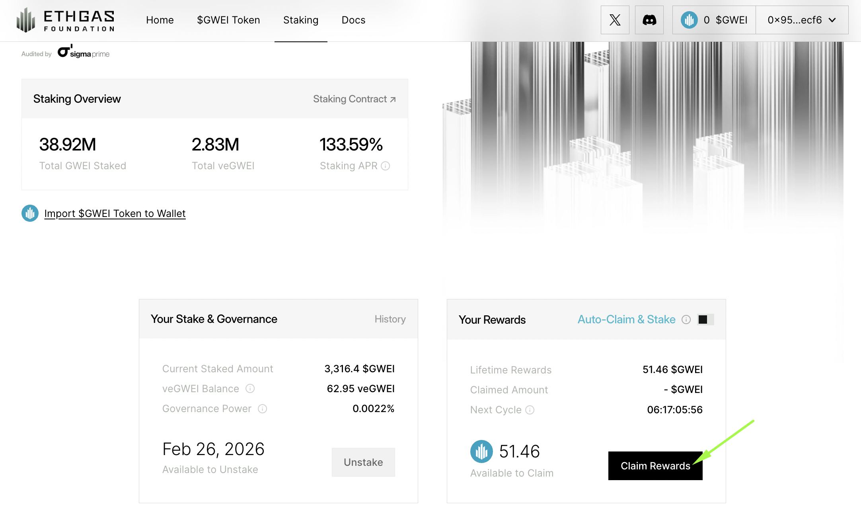Open the stake History link
Image resolution: width=861 pixels, height=512 pixels.
(390, 319)
